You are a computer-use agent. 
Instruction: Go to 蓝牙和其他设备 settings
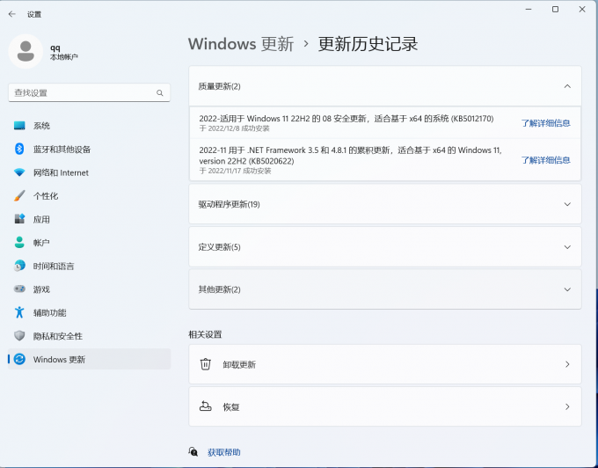[89, 149]
